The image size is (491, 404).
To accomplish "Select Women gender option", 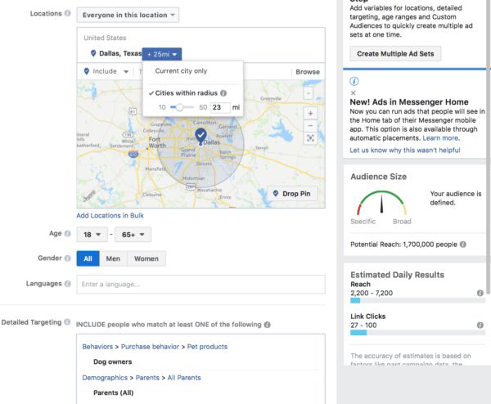I will [146, 258].
